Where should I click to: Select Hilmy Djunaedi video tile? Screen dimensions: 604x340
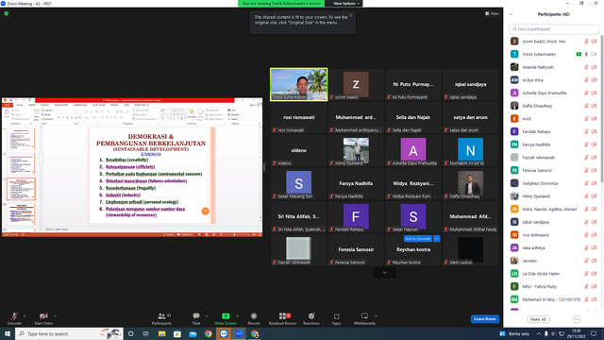pos(356,150)
